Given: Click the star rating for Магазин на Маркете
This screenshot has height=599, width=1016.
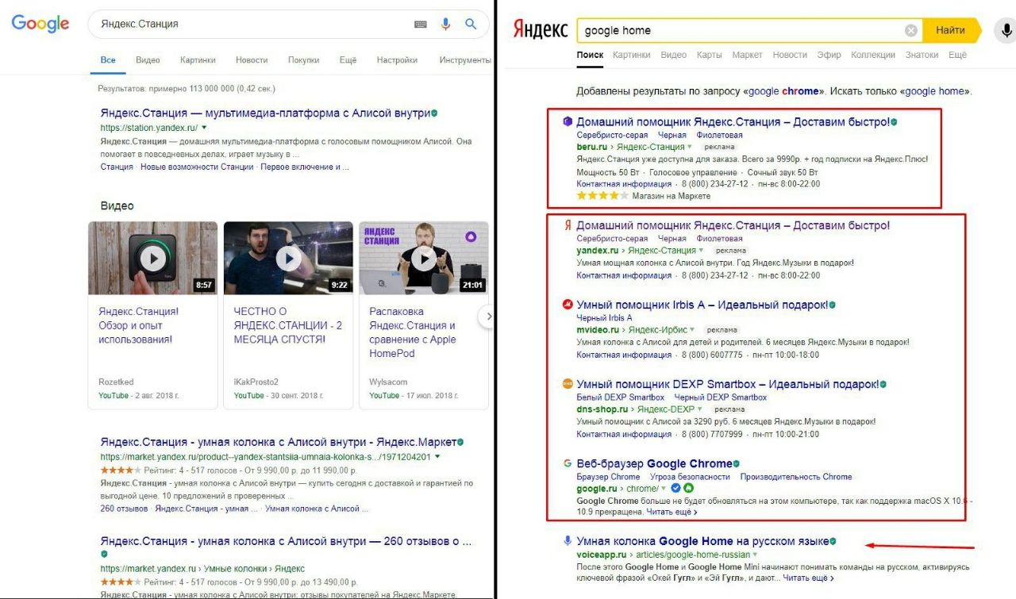Looking at the screenshot, I should click(602, 195).
